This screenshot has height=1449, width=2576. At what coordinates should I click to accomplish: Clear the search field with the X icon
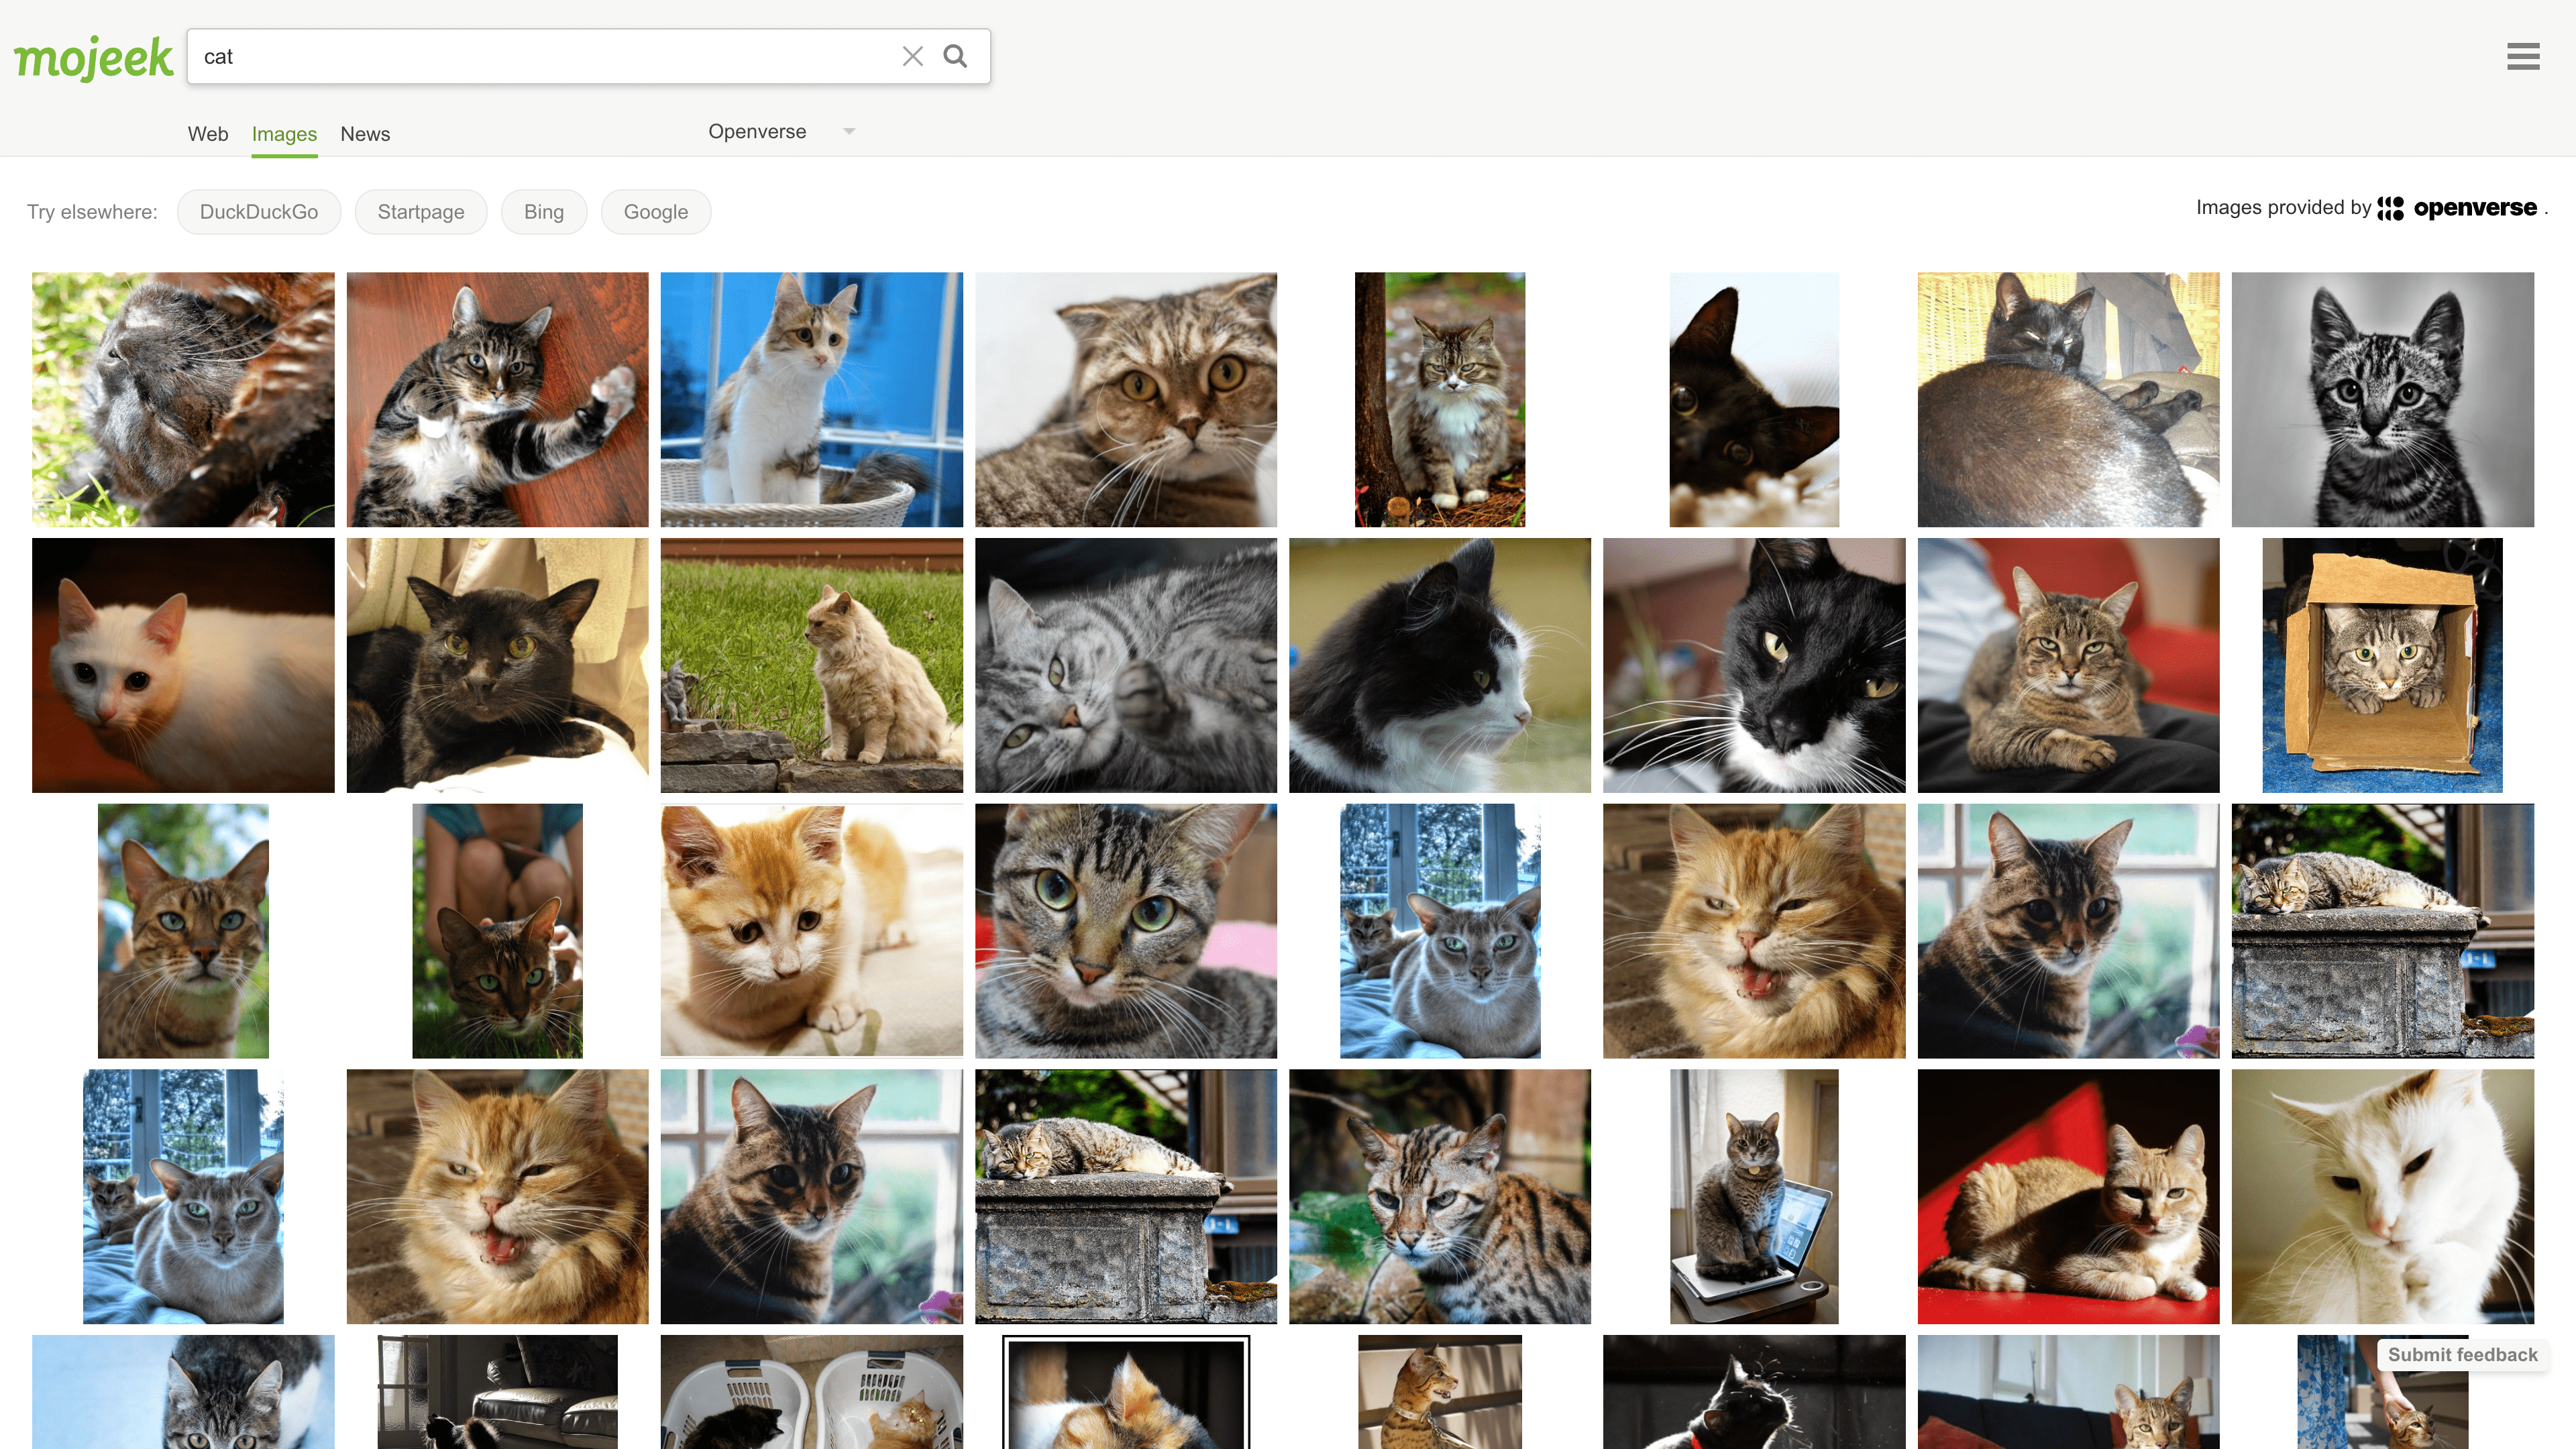(912, 56)
